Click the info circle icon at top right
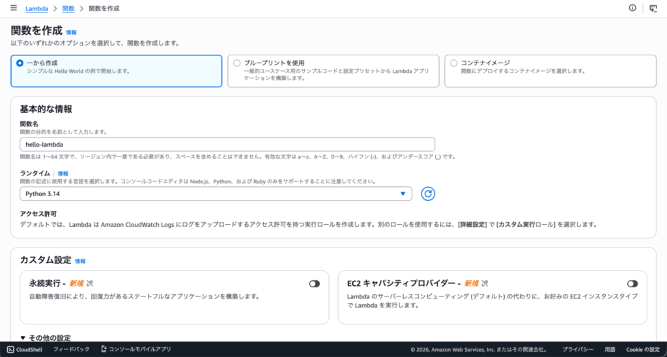This screenshot has width=667, height=357. click(632, 8)
